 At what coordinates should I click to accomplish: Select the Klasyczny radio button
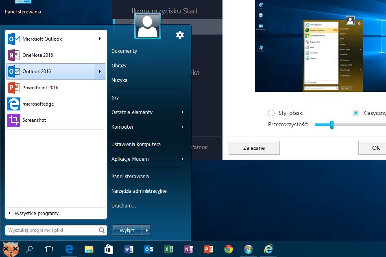(356, 113)
